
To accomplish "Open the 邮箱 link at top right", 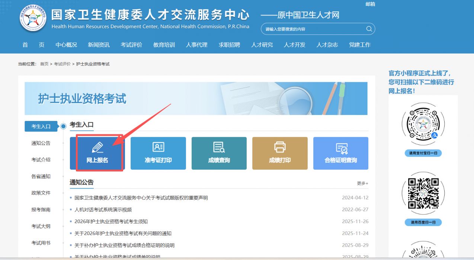I will tap(371, 4).
